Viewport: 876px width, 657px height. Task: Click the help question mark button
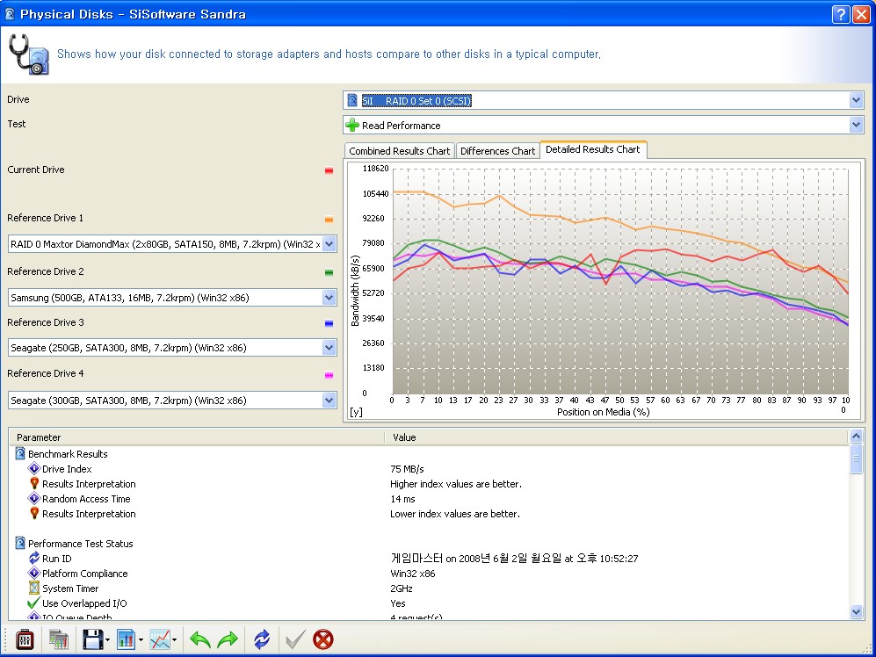point(841,14)
